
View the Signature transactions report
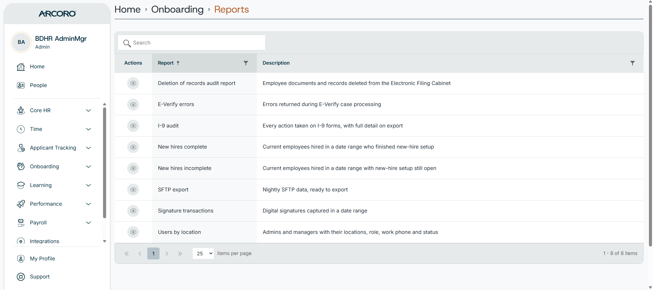(133, 211)
